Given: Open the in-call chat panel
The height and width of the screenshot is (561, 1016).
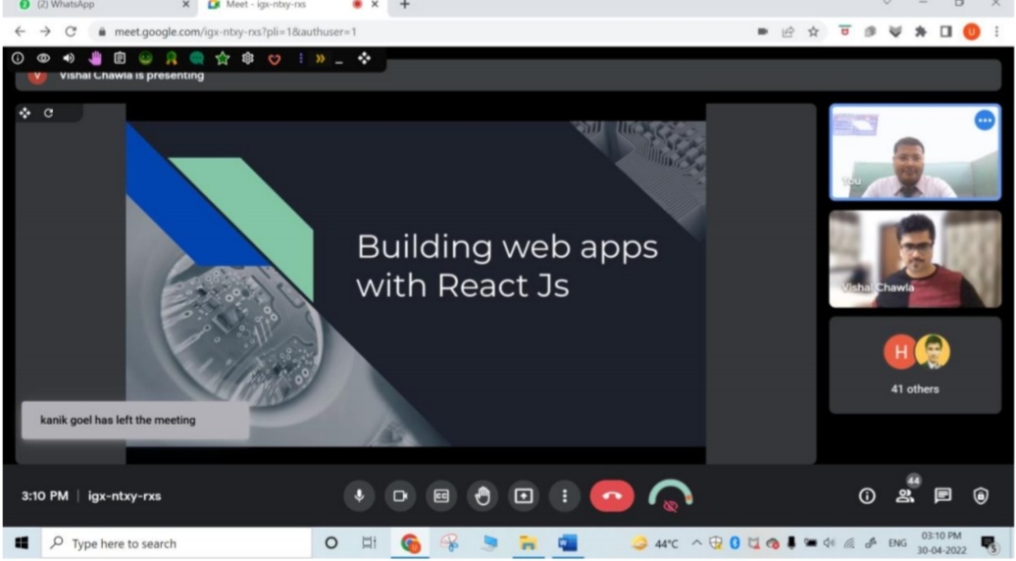Looking at the screenshot, I should pos(942,496).
